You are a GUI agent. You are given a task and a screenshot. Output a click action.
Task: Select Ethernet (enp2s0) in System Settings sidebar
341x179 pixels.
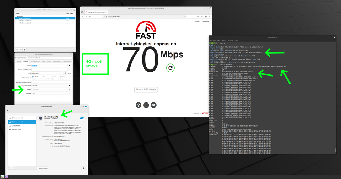click(22, 118)
